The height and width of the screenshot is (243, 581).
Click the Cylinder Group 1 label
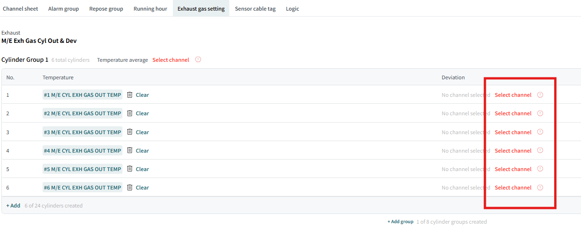[x=25, y=60]
